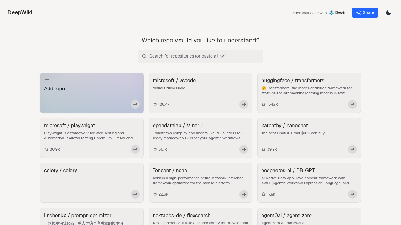Click the plus icon on the Add repo card
This screenshot has height=225, width=401.
[47, 80]
